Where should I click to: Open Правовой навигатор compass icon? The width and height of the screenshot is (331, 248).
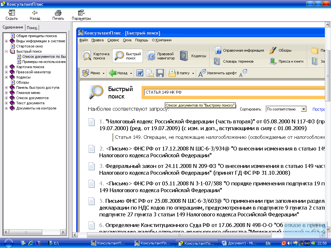point(151,56)
